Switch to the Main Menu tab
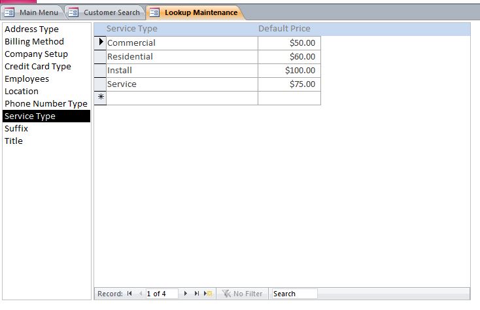 tap(32, 12)
